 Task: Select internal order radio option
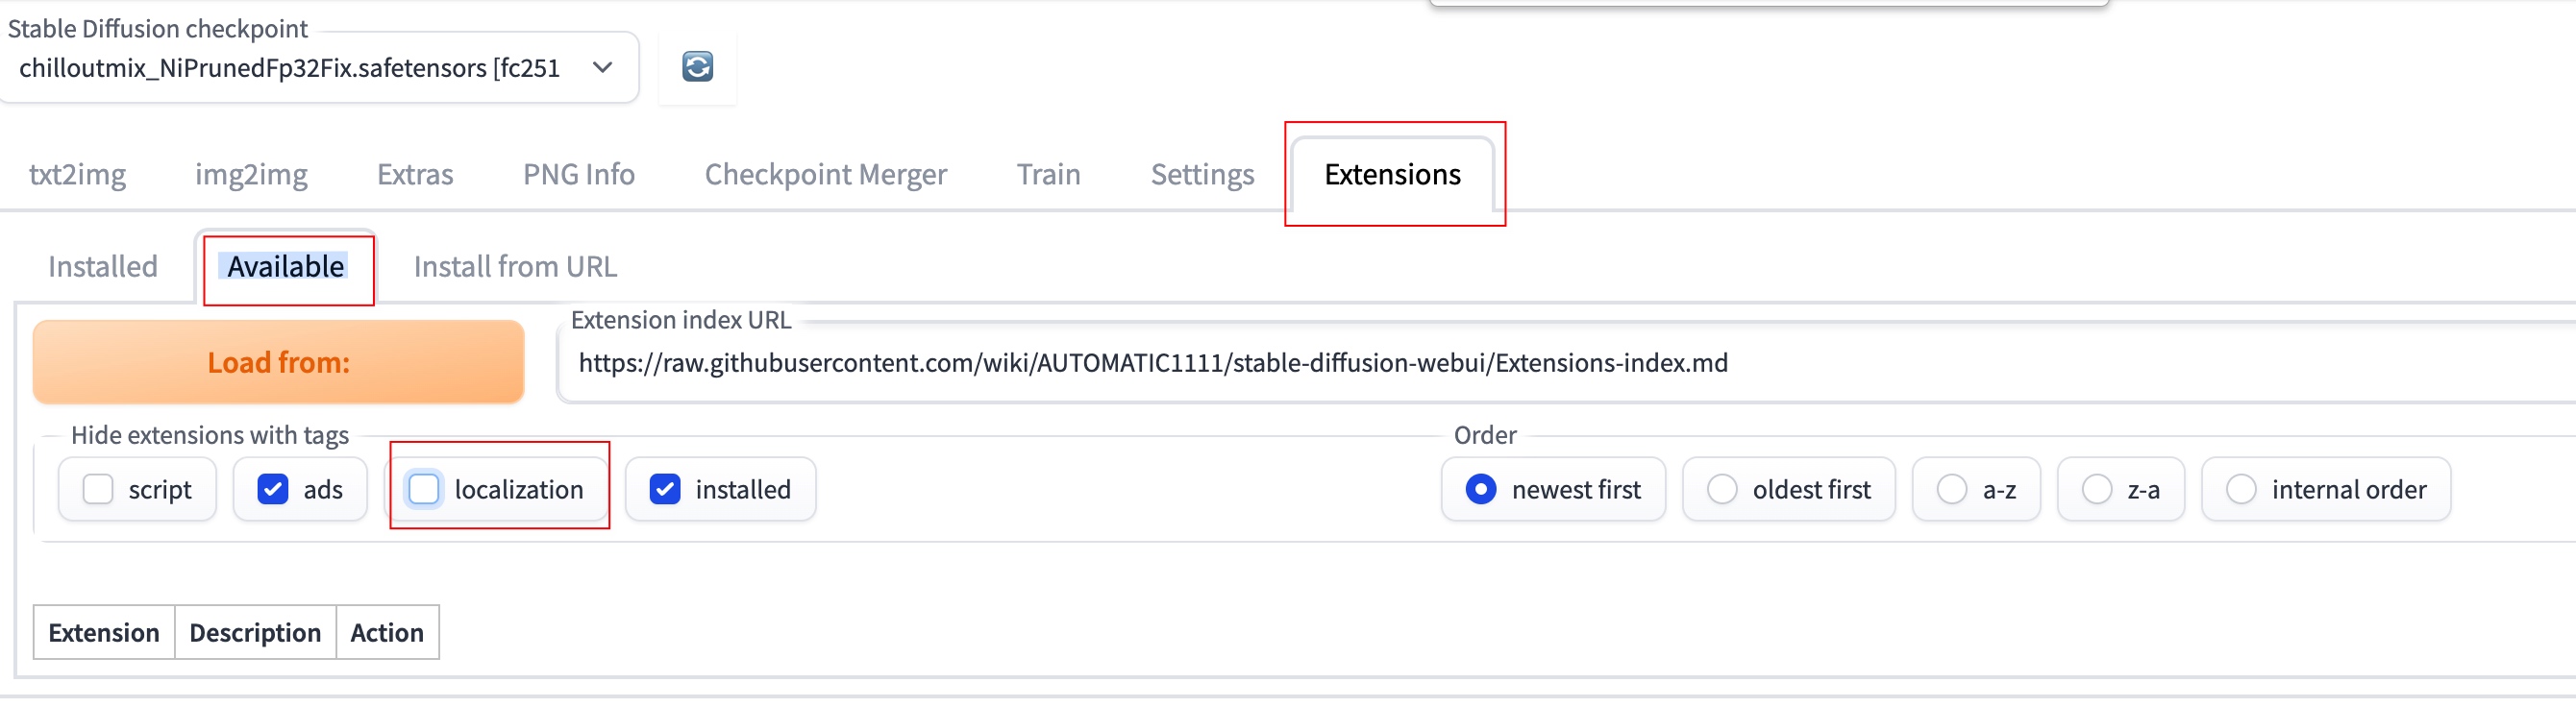pyautogui.click(x=2241, y=490)
